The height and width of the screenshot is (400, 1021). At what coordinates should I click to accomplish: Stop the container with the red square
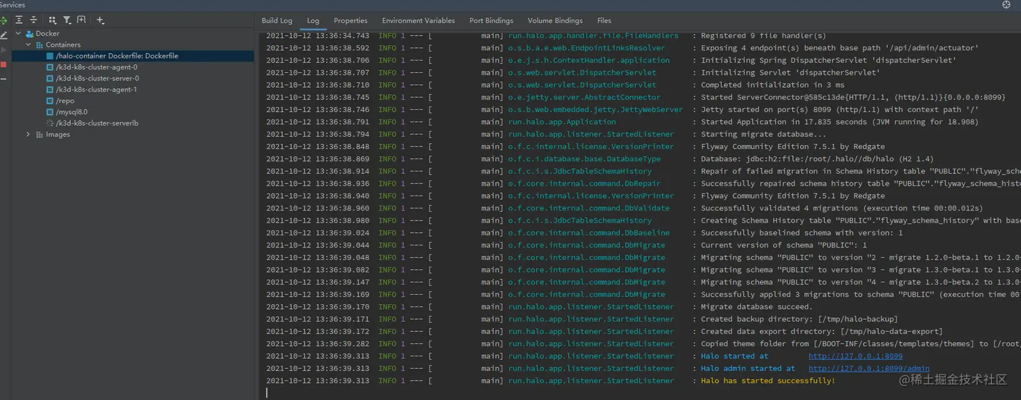[3, 65]
